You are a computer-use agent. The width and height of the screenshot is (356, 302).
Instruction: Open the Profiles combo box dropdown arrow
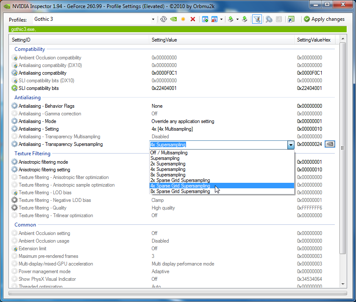(x=153, y=19)
